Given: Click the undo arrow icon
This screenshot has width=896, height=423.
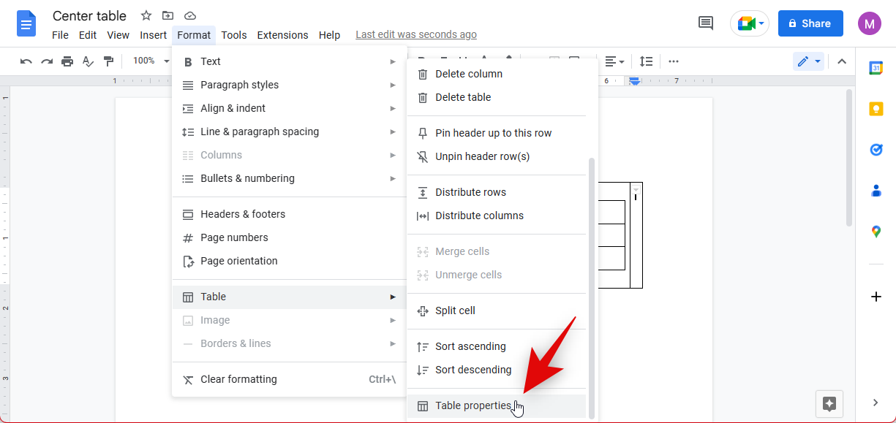Looking at the screenshot, I should (x=26, y=61).
